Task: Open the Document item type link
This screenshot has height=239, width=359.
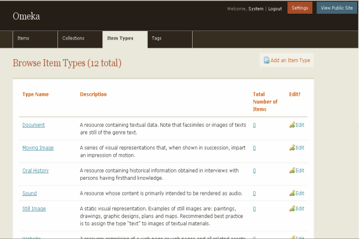Action: click(34, 125)
